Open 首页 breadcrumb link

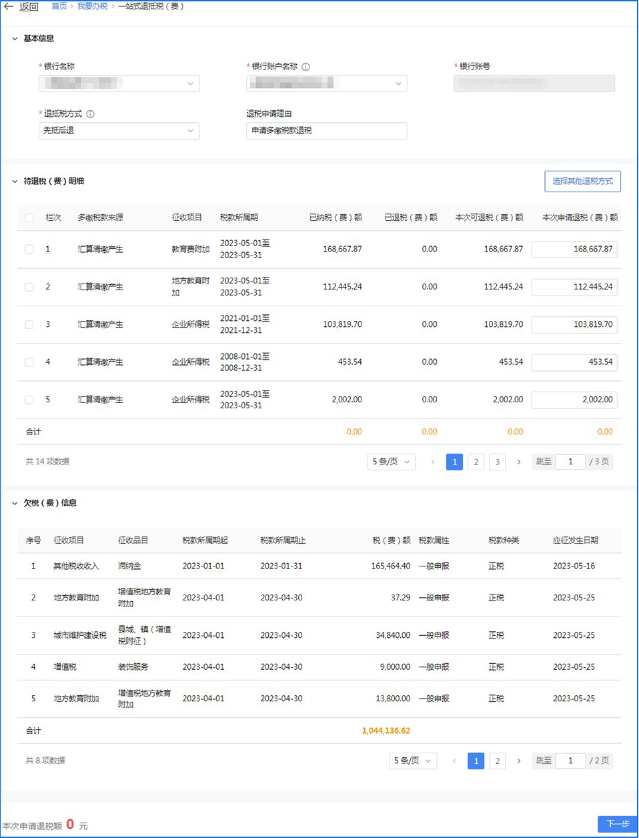(x=59, y=7)
